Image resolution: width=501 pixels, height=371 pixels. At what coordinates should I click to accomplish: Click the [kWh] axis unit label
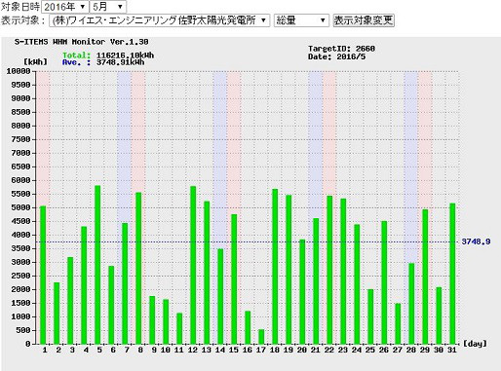point(35,61)
